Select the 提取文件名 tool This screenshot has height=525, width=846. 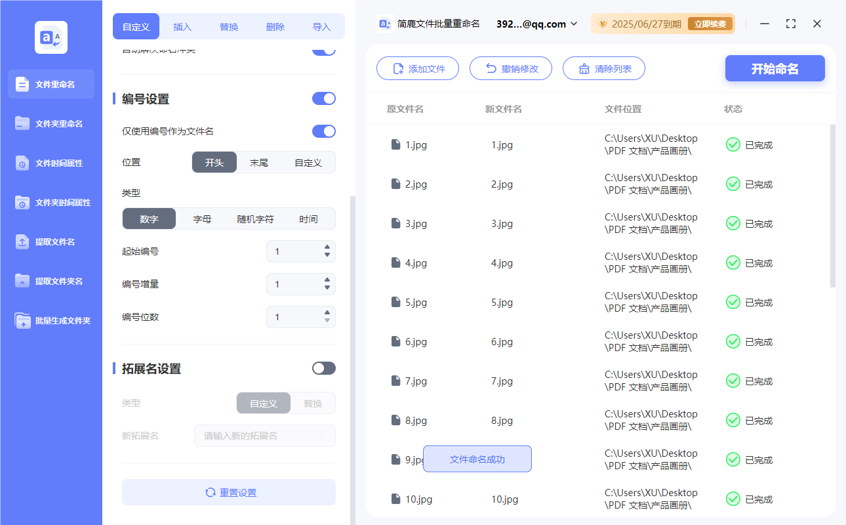point(50,241)
